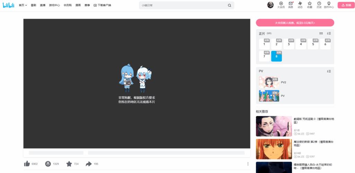The image size is (355, 173).
Task: Select episode 2
Action: [276, 44]
